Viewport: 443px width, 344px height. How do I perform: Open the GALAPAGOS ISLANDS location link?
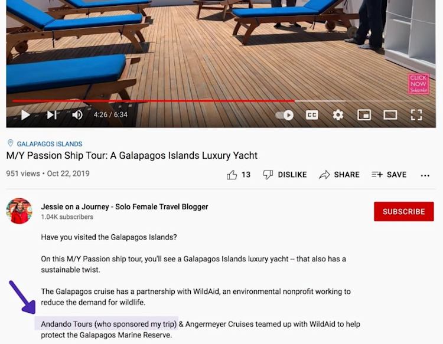(x=50, y=144)
